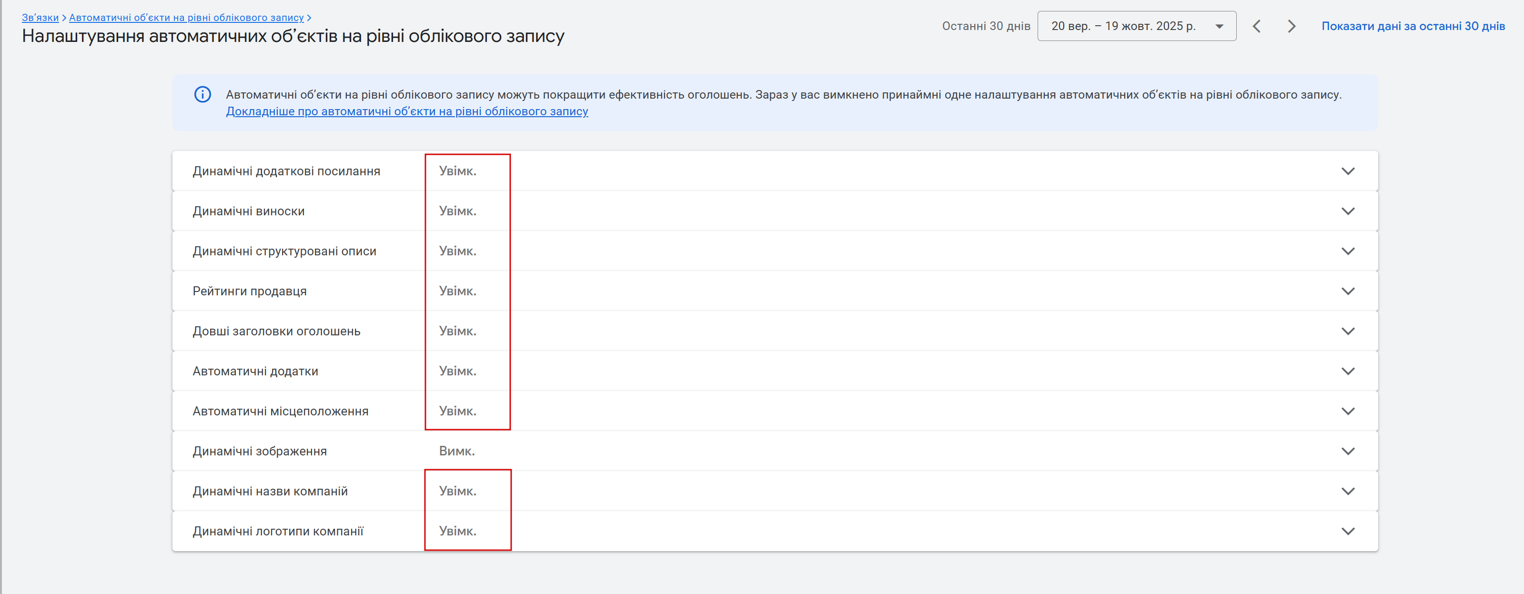The height and width of the screenshot is (594, 1524).
Task: Expand 'Динамічні логотипи компанії' chevron
Action: click(1347, 531)
